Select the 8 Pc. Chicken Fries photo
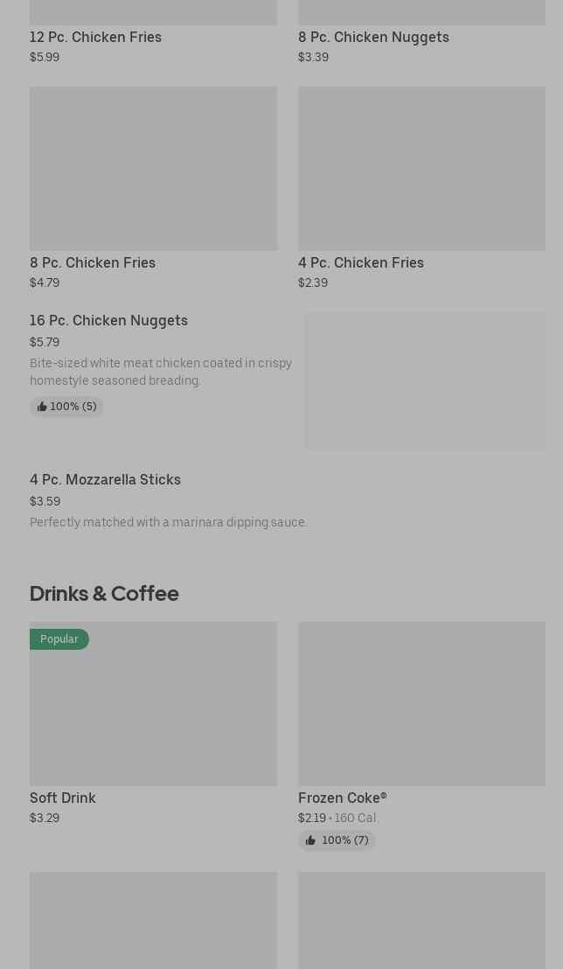The height and width of the screenshot is (969, 563). point(153,169)
